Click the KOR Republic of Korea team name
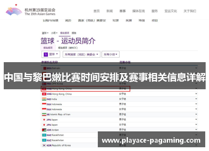The image size is (209, 151). [x=59, y=146]
